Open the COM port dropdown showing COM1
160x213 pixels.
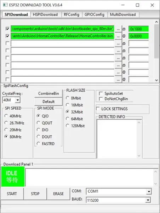pyautogui.click(x=149, y=192)
